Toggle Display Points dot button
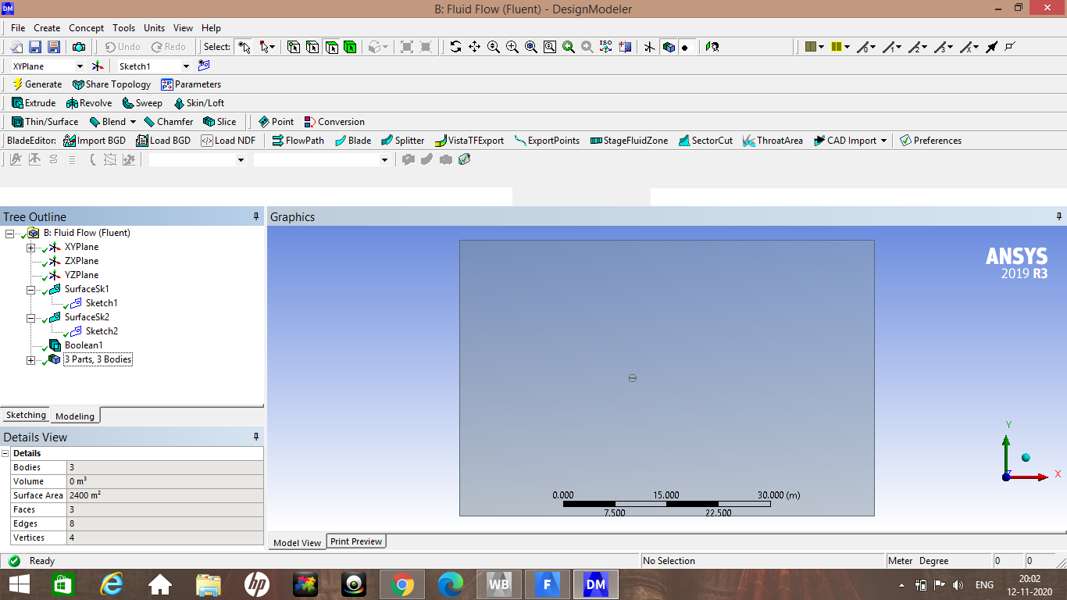Viewport: 1067px width, 600px height. pyautogui.click(x=686, y=47)
